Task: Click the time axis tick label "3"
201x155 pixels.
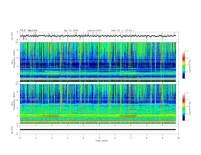Action: tap(68, 138)
